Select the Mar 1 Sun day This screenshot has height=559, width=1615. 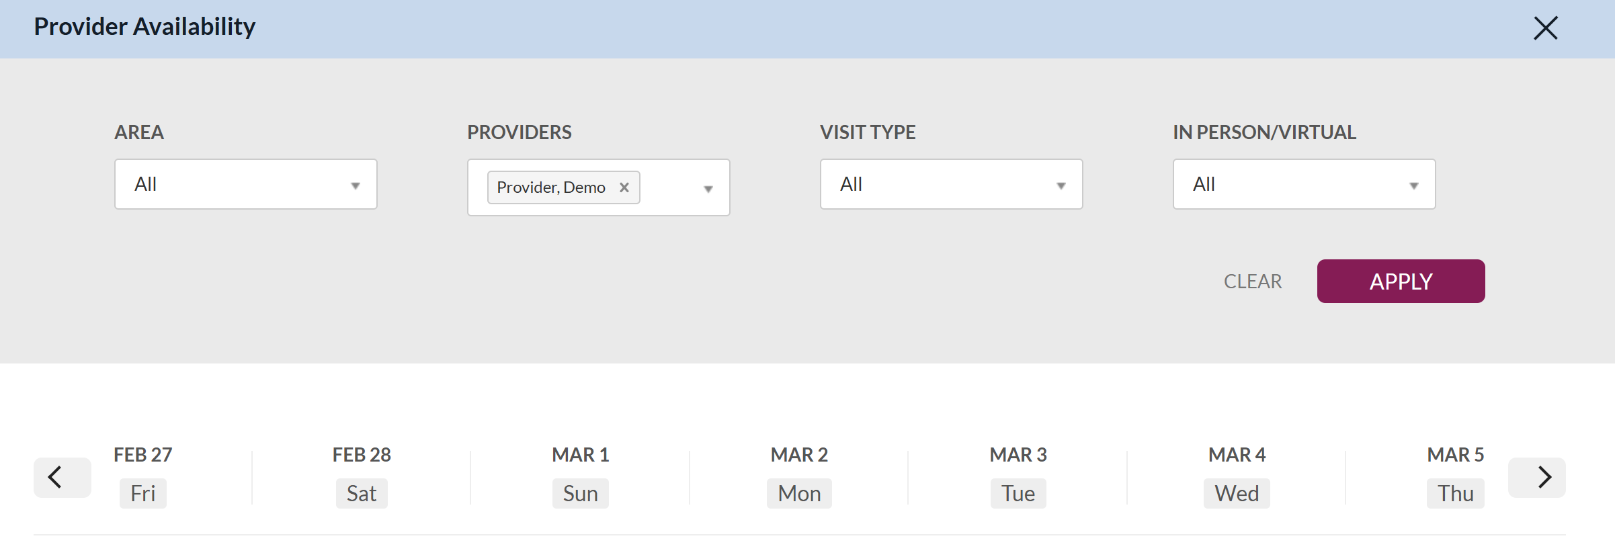(581, 476)
